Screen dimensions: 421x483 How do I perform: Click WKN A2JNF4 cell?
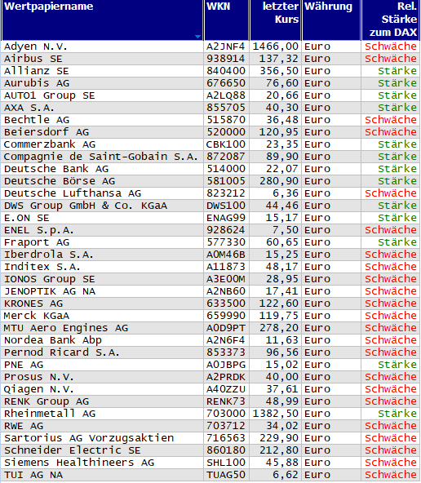point(226,47)
